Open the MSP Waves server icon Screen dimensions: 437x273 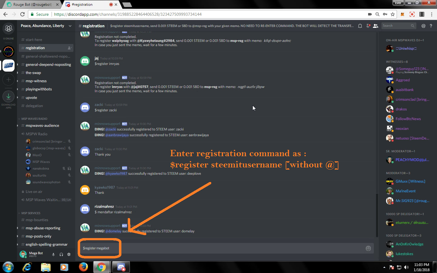pyautogui.click(x=8, y=51)
